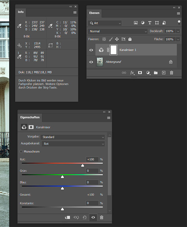Hide the Hintergrund layer
The height and width of the screenshot is (227, 187).
click(x=91, y=62)
